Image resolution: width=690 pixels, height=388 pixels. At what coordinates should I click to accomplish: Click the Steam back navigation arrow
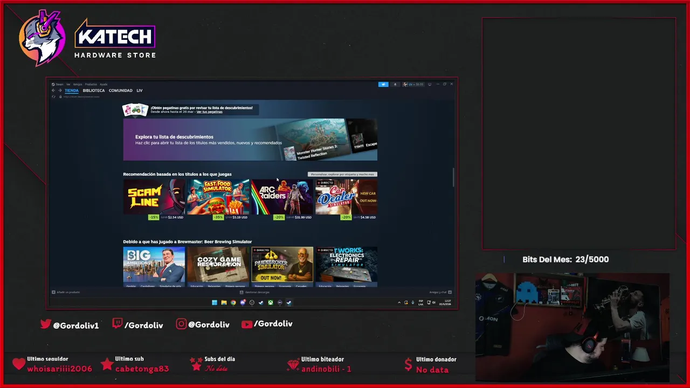[53, 91]
